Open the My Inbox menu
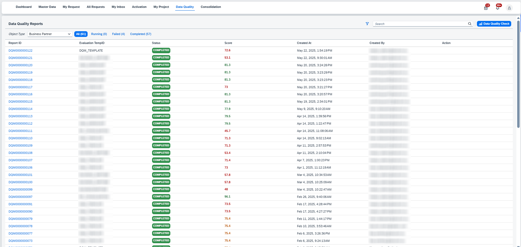 point(118,7)
